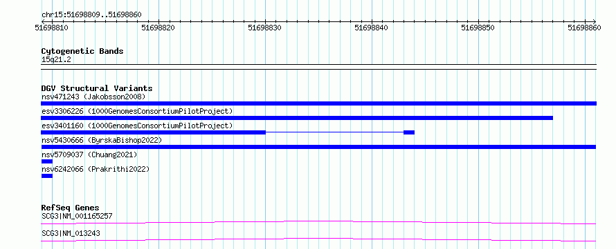The height and width of the screenshot is (249, 616).
Task: Open variant label nsv471243 (Jakobsson2008)
Action: [93, 97]
